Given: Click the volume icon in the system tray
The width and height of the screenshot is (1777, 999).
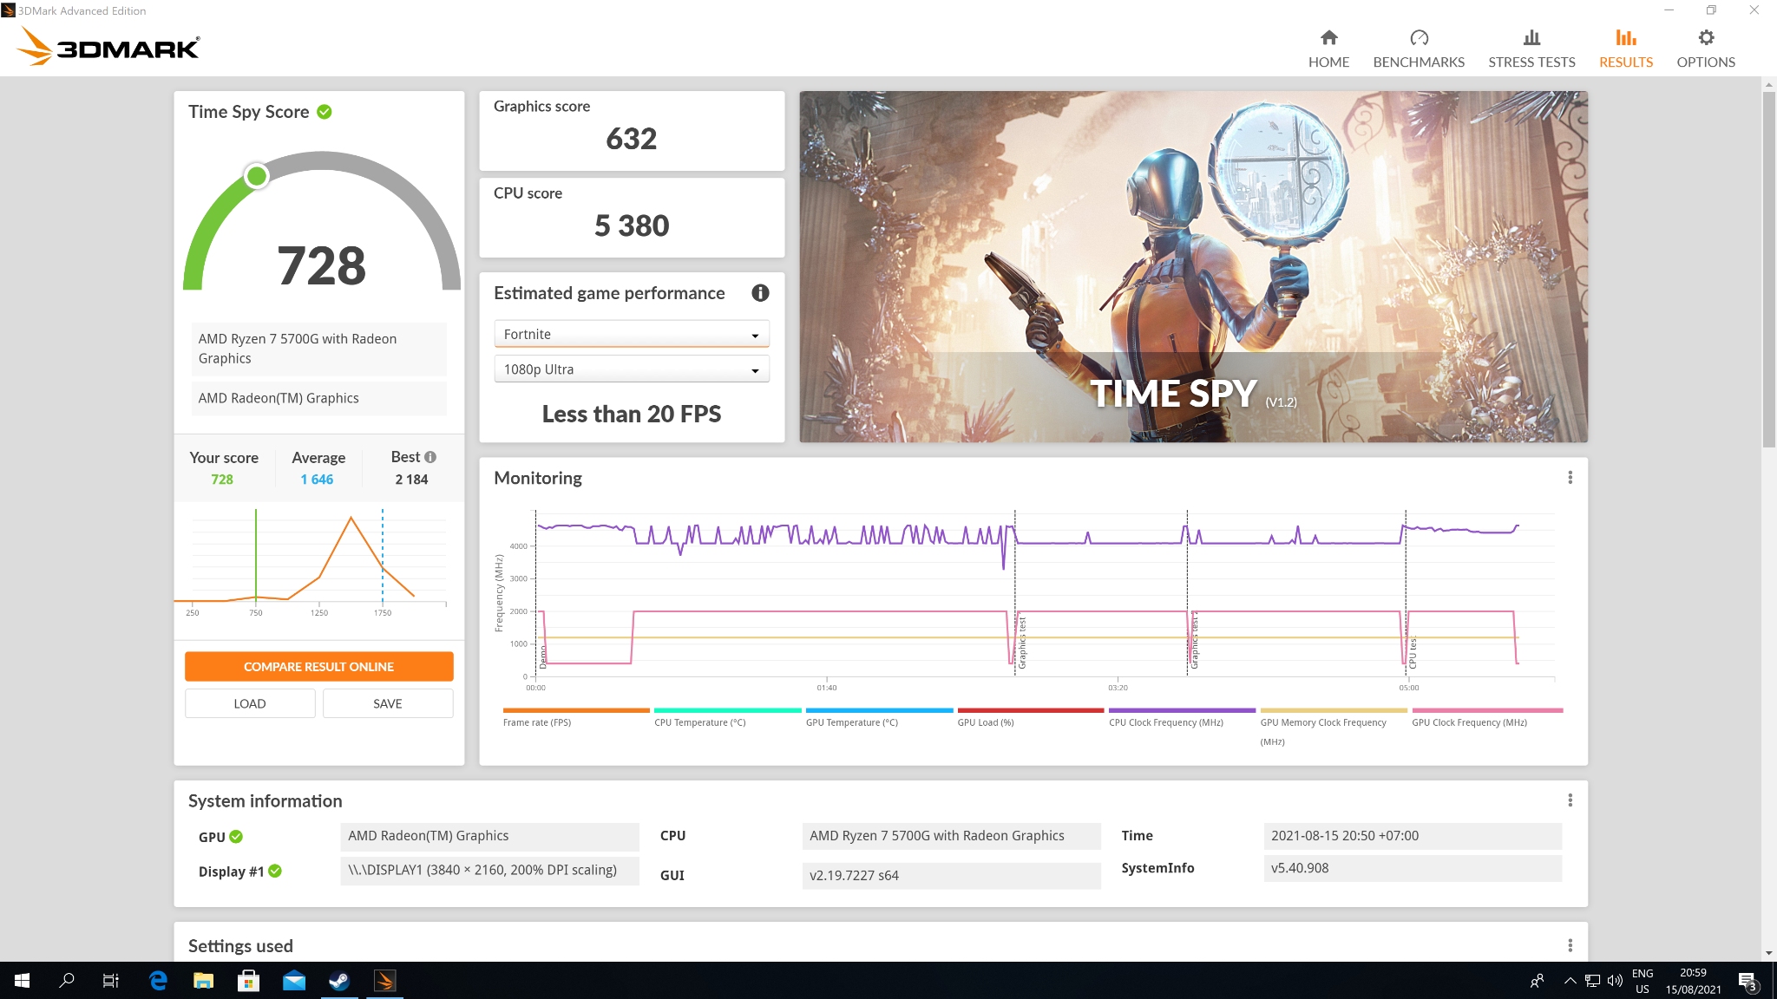Looking at the screenshot, I should pos(1615,981).
